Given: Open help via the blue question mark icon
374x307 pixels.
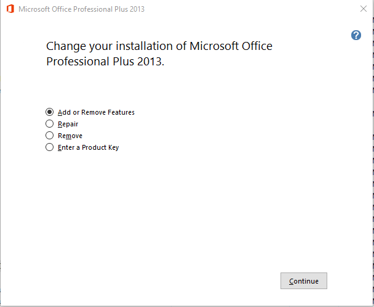Looking at the screenshot, I should [x=356, y=35].
